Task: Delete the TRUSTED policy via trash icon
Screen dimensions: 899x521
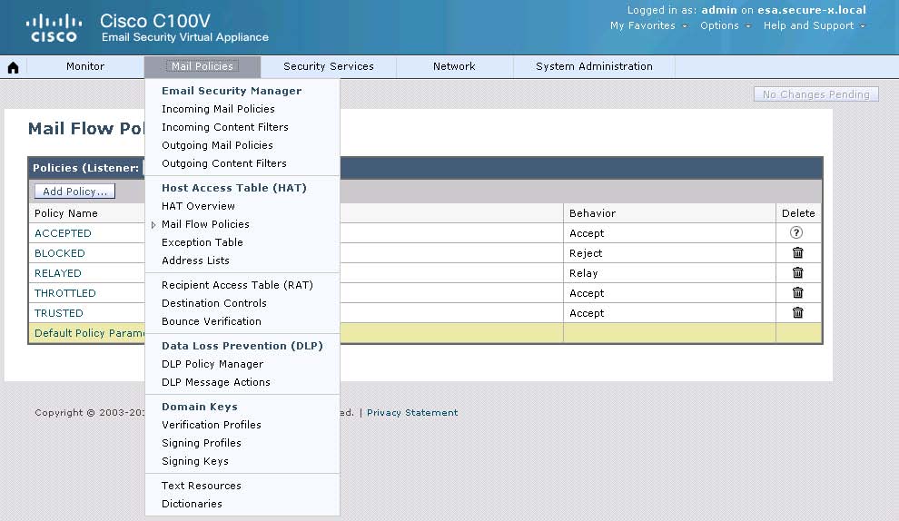Action: click(x=797, y=313)
